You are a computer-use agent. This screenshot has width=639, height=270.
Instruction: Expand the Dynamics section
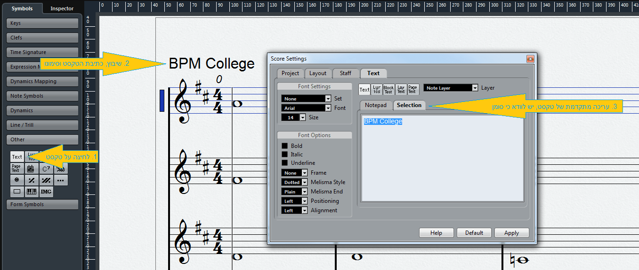[42, 110]
